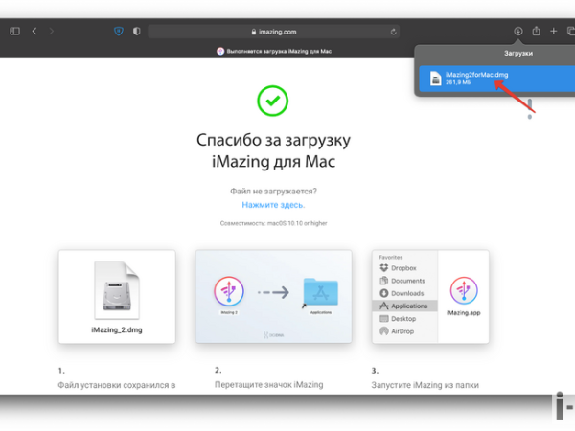
Task: Toggle the Safari downloads popover
Action: point(518,31)
